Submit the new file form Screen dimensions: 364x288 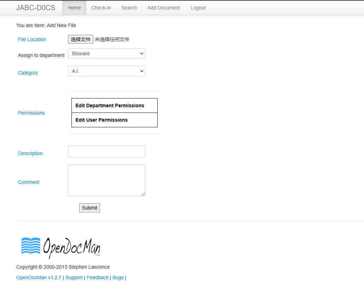point(89,208)
